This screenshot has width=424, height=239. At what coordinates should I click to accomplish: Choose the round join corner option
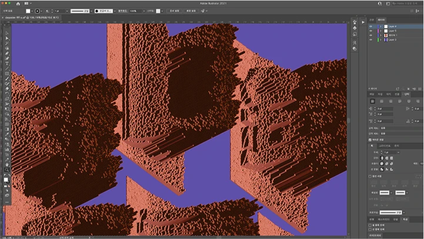point(387,164)
